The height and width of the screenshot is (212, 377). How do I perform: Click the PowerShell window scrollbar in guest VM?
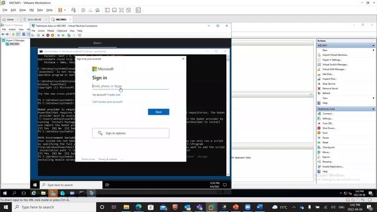tap(228, 115)
